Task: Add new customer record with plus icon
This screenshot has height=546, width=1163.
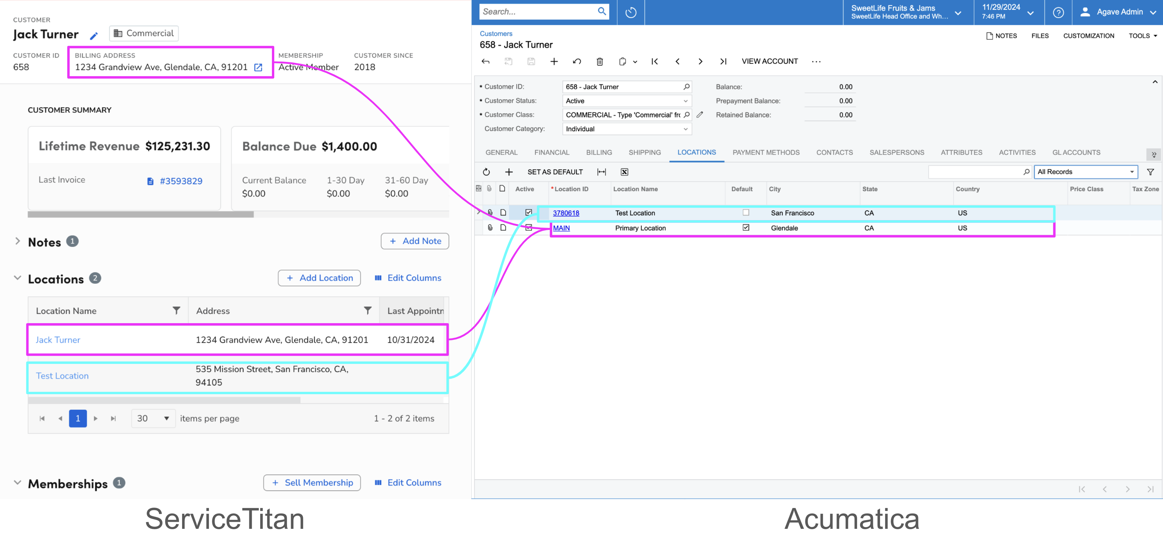Action: click(554, 61)
